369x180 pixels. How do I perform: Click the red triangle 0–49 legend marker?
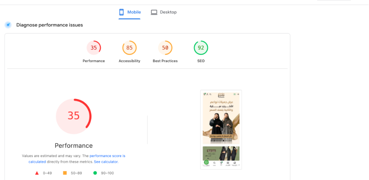[37, 173]
